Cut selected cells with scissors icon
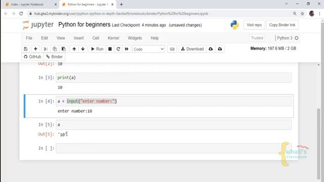The height and width of the screenshot is (182, 324). (46, 49)
